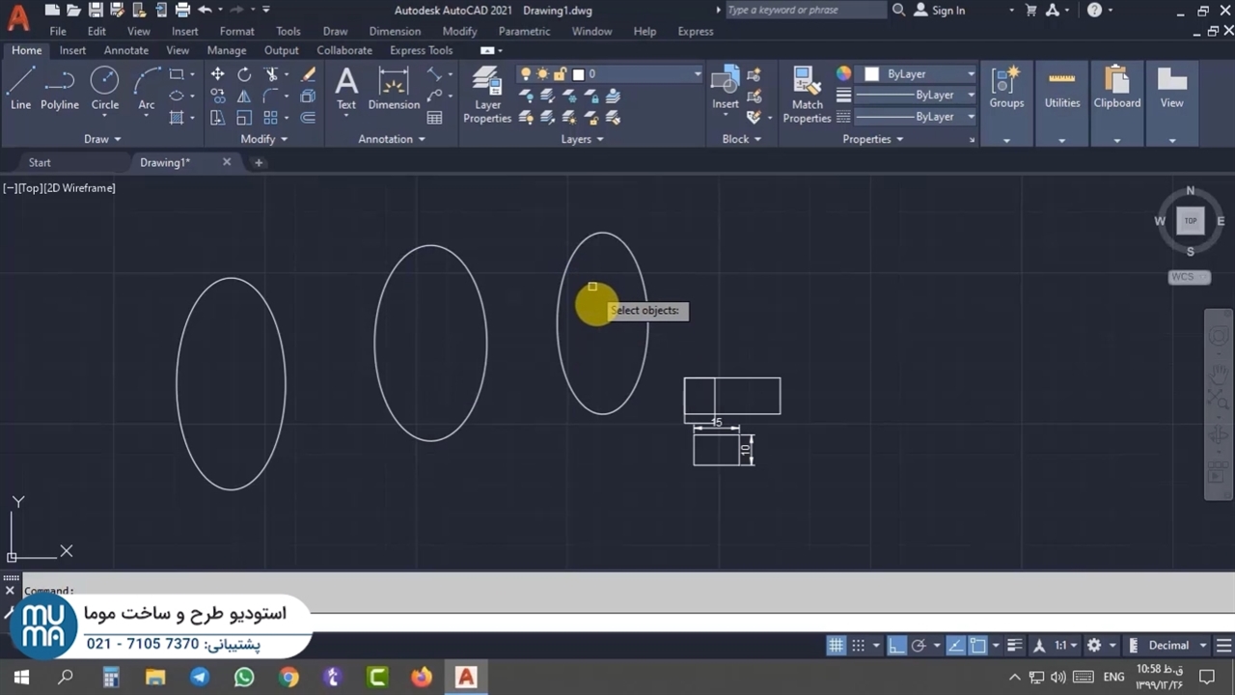Image resolution: width=1235 pixels, height=695 pixels.
Task: Choose the Rotate tool
Action: (244, 74)
